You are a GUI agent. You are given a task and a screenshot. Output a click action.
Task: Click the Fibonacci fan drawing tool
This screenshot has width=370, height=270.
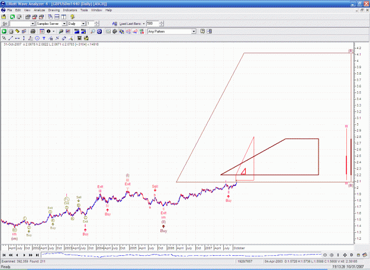click(x=30, y=38)
